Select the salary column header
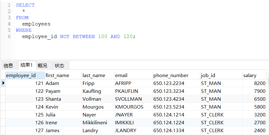The image size is (269, 135). click(250, 76)
